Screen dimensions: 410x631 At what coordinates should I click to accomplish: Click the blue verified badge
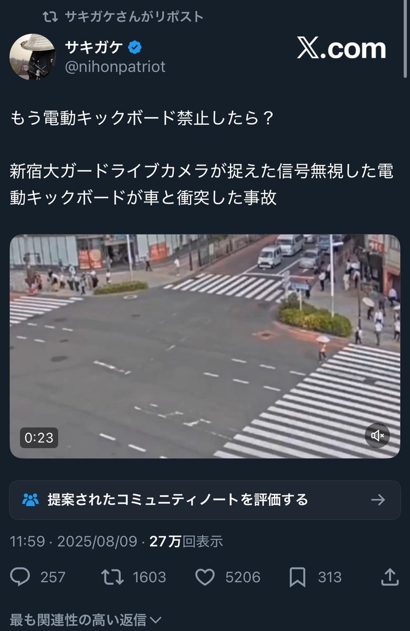point(135,48)
